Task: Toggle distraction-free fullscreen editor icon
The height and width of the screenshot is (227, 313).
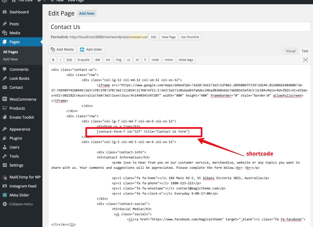Action: coord(305,60)
